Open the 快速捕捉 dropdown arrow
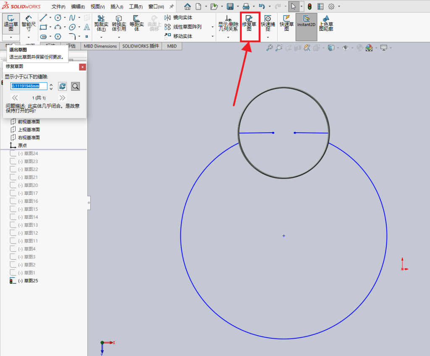Screen dimensions: 430x356 pyautogui.click(x=268, y=37)
